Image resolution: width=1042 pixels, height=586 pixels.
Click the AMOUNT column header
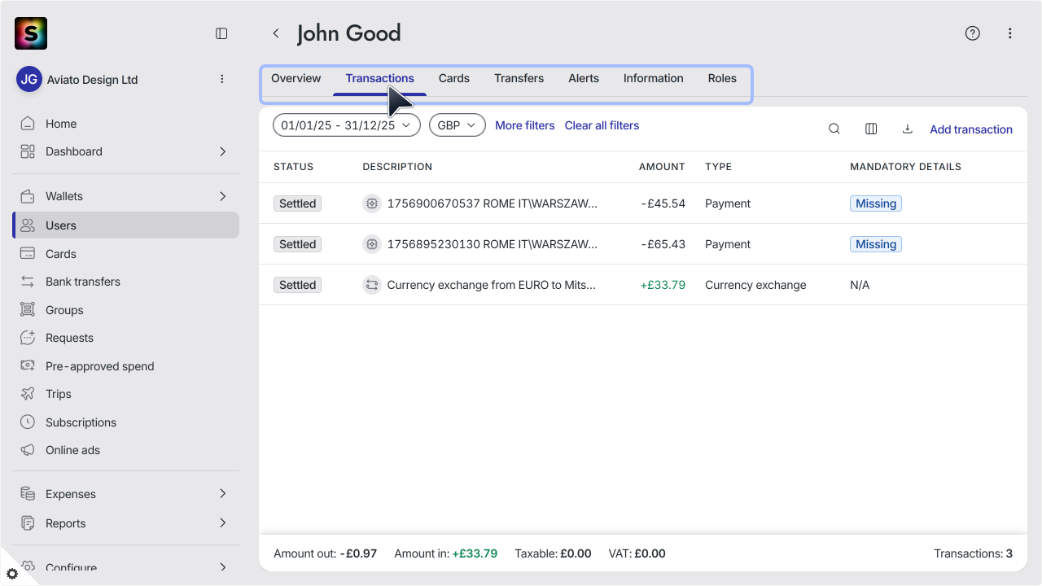(x=662, y=167)
